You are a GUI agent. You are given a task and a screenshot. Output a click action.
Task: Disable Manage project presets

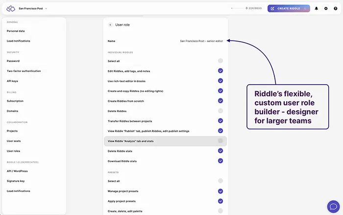220,191
